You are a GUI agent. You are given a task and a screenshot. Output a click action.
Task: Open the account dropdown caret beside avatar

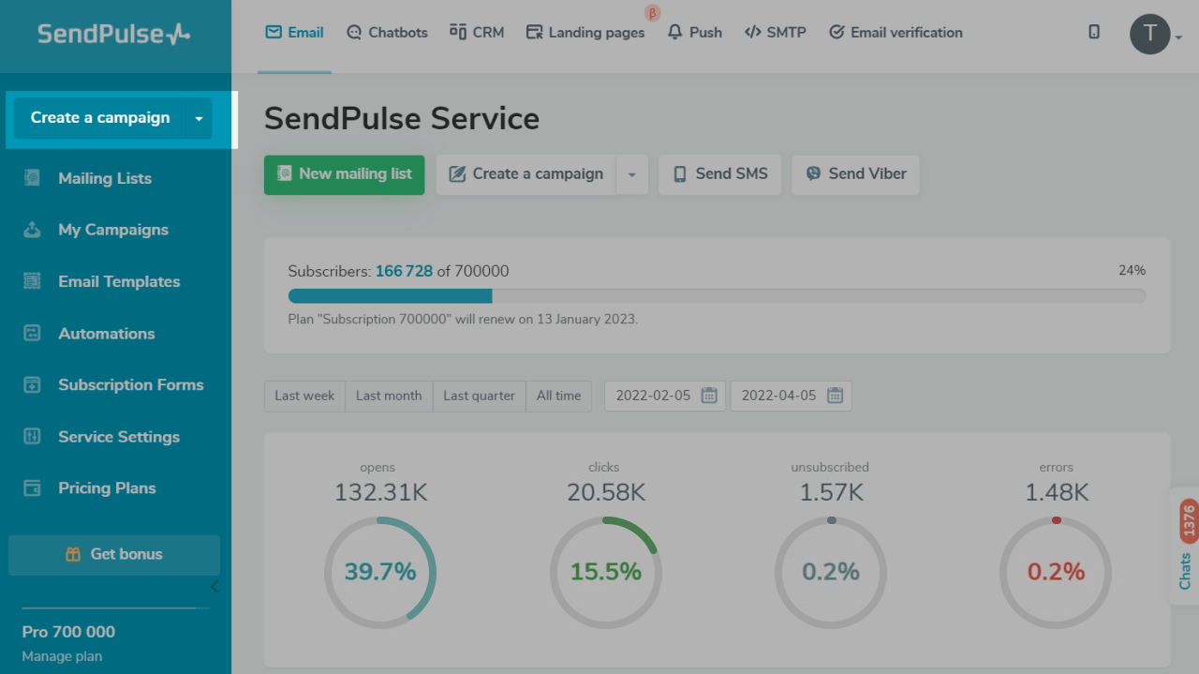point(1178,37)
